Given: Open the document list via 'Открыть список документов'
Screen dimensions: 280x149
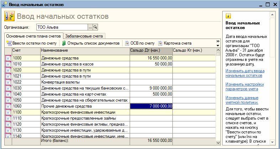Looking at the screenshot, I should (64, 43).
